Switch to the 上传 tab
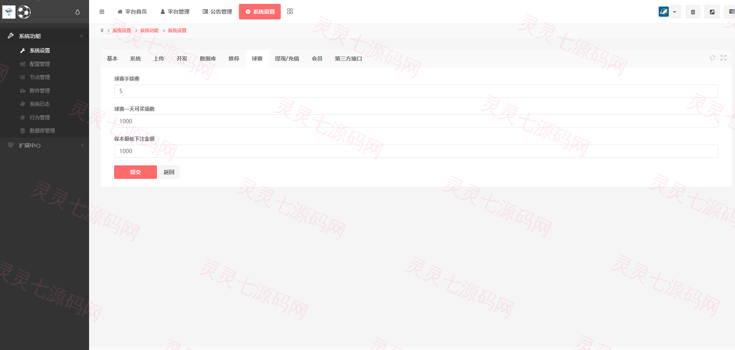735x350 pixels. click(x=159, y=59)
